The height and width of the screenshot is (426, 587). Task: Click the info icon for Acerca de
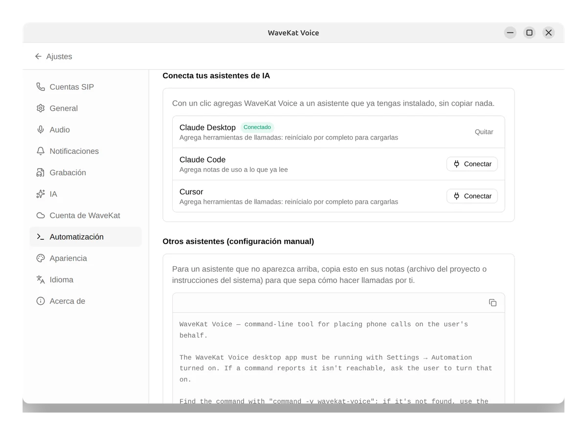(41, 301)
